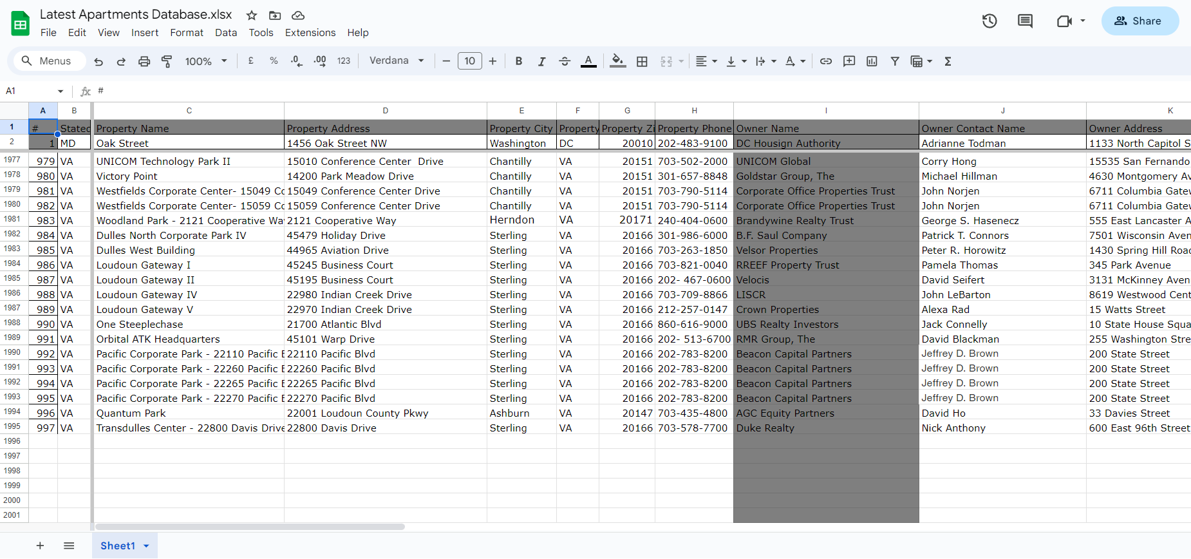Viewport: 1191px width, 559px height.
Task: Open more number formats 123 menu
Action: point(344,61)
